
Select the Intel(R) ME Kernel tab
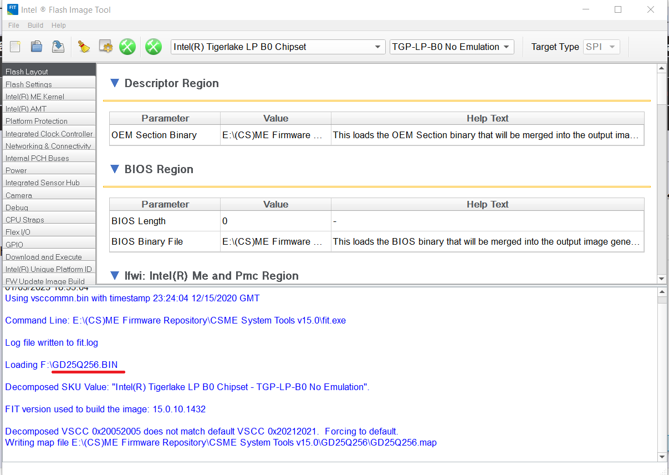[48, 95]
